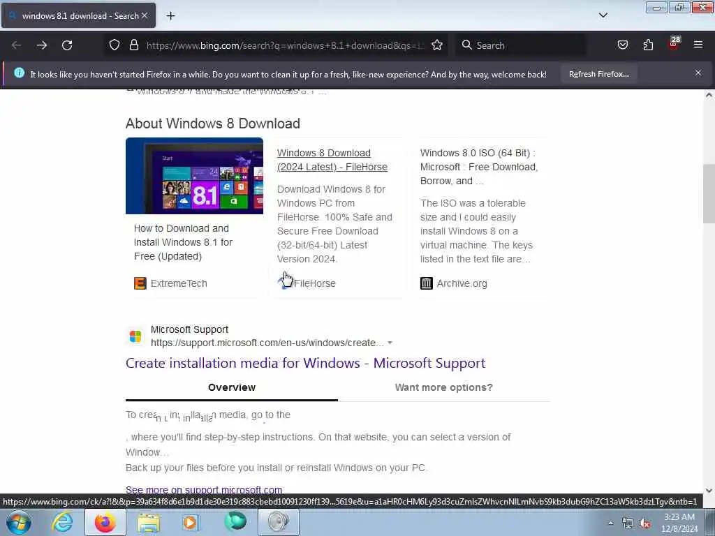Click the Refresh Firefox button

(598, 74)
